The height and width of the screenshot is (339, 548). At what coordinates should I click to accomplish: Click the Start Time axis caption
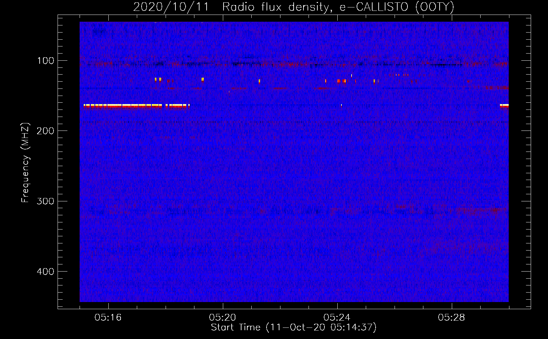coord(294,327)
